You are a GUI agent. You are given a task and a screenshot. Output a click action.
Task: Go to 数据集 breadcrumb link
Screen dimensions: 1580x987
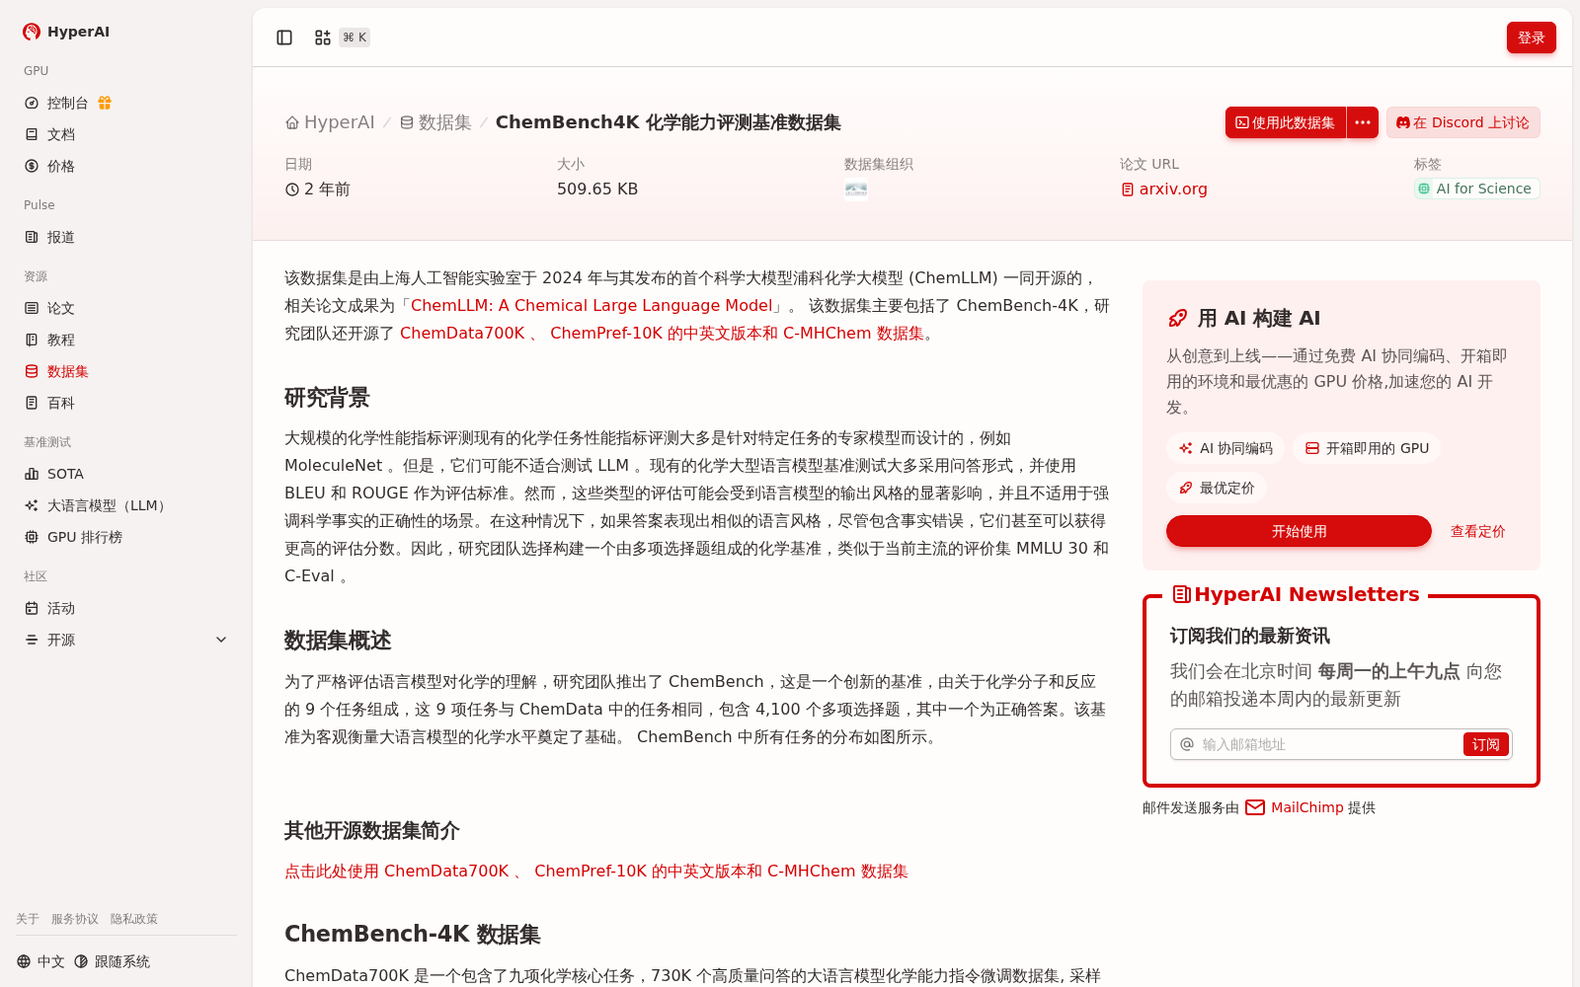point(435,122)
